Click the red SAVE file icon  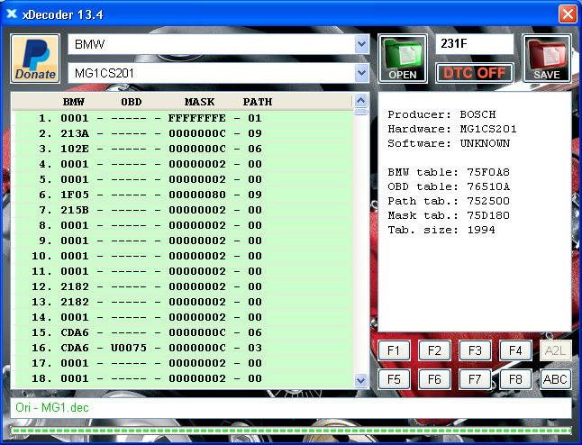(546, 59)
